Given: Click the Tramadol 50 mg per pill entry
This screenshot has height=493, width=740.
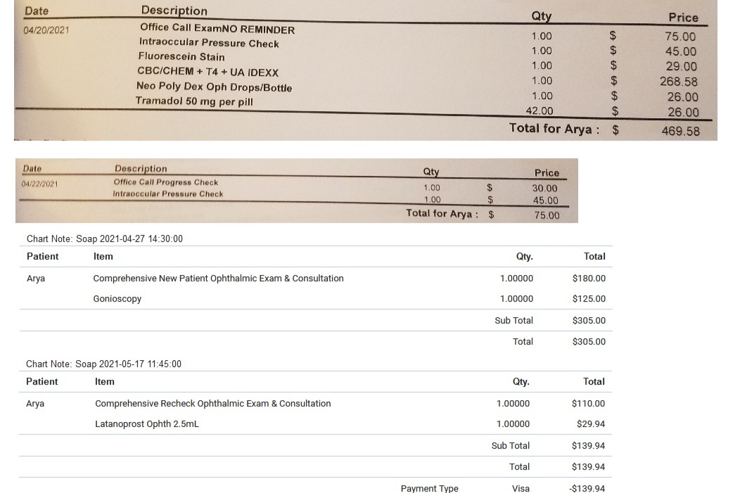Looking at the screenshot, I should point(194,101).
